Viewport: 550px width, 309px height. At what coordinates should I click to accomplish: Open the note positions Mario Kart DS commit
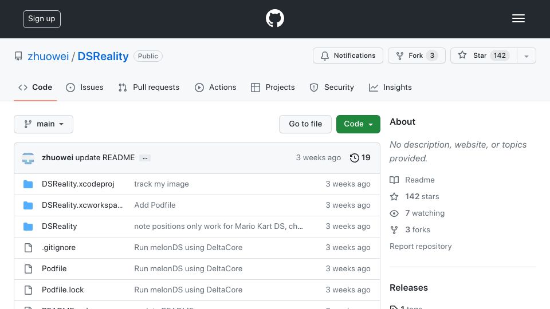coord(218,227)
